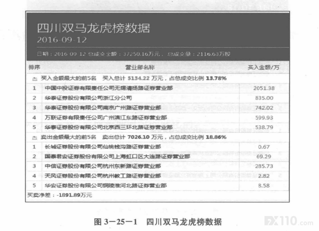Click 卖出总计 7026.10 万元 summary text
The image size is (319, 231).
click(x=133, y=137)
